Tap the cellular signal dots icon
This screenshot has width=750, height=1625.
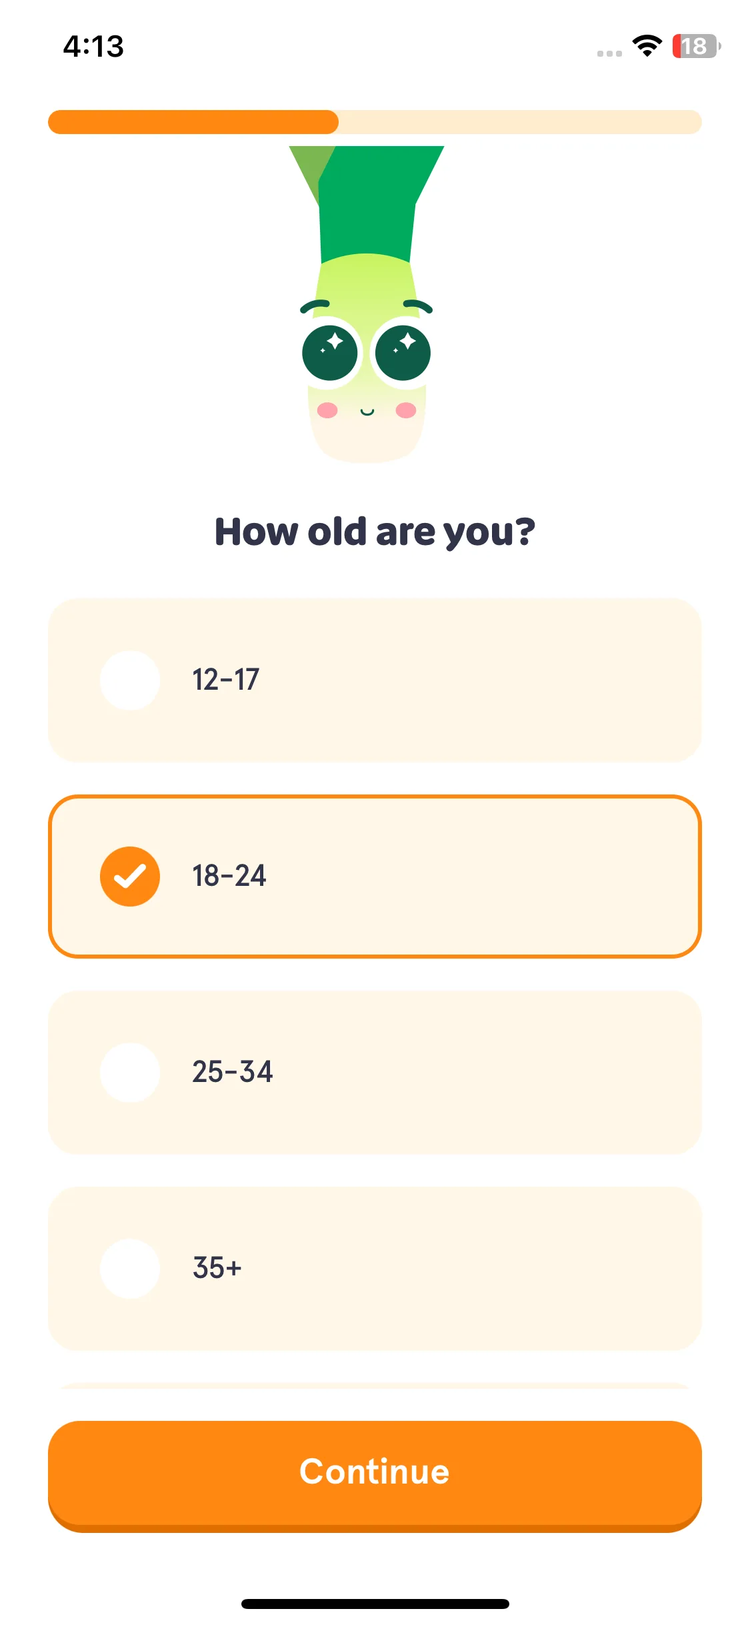[609, 53]
